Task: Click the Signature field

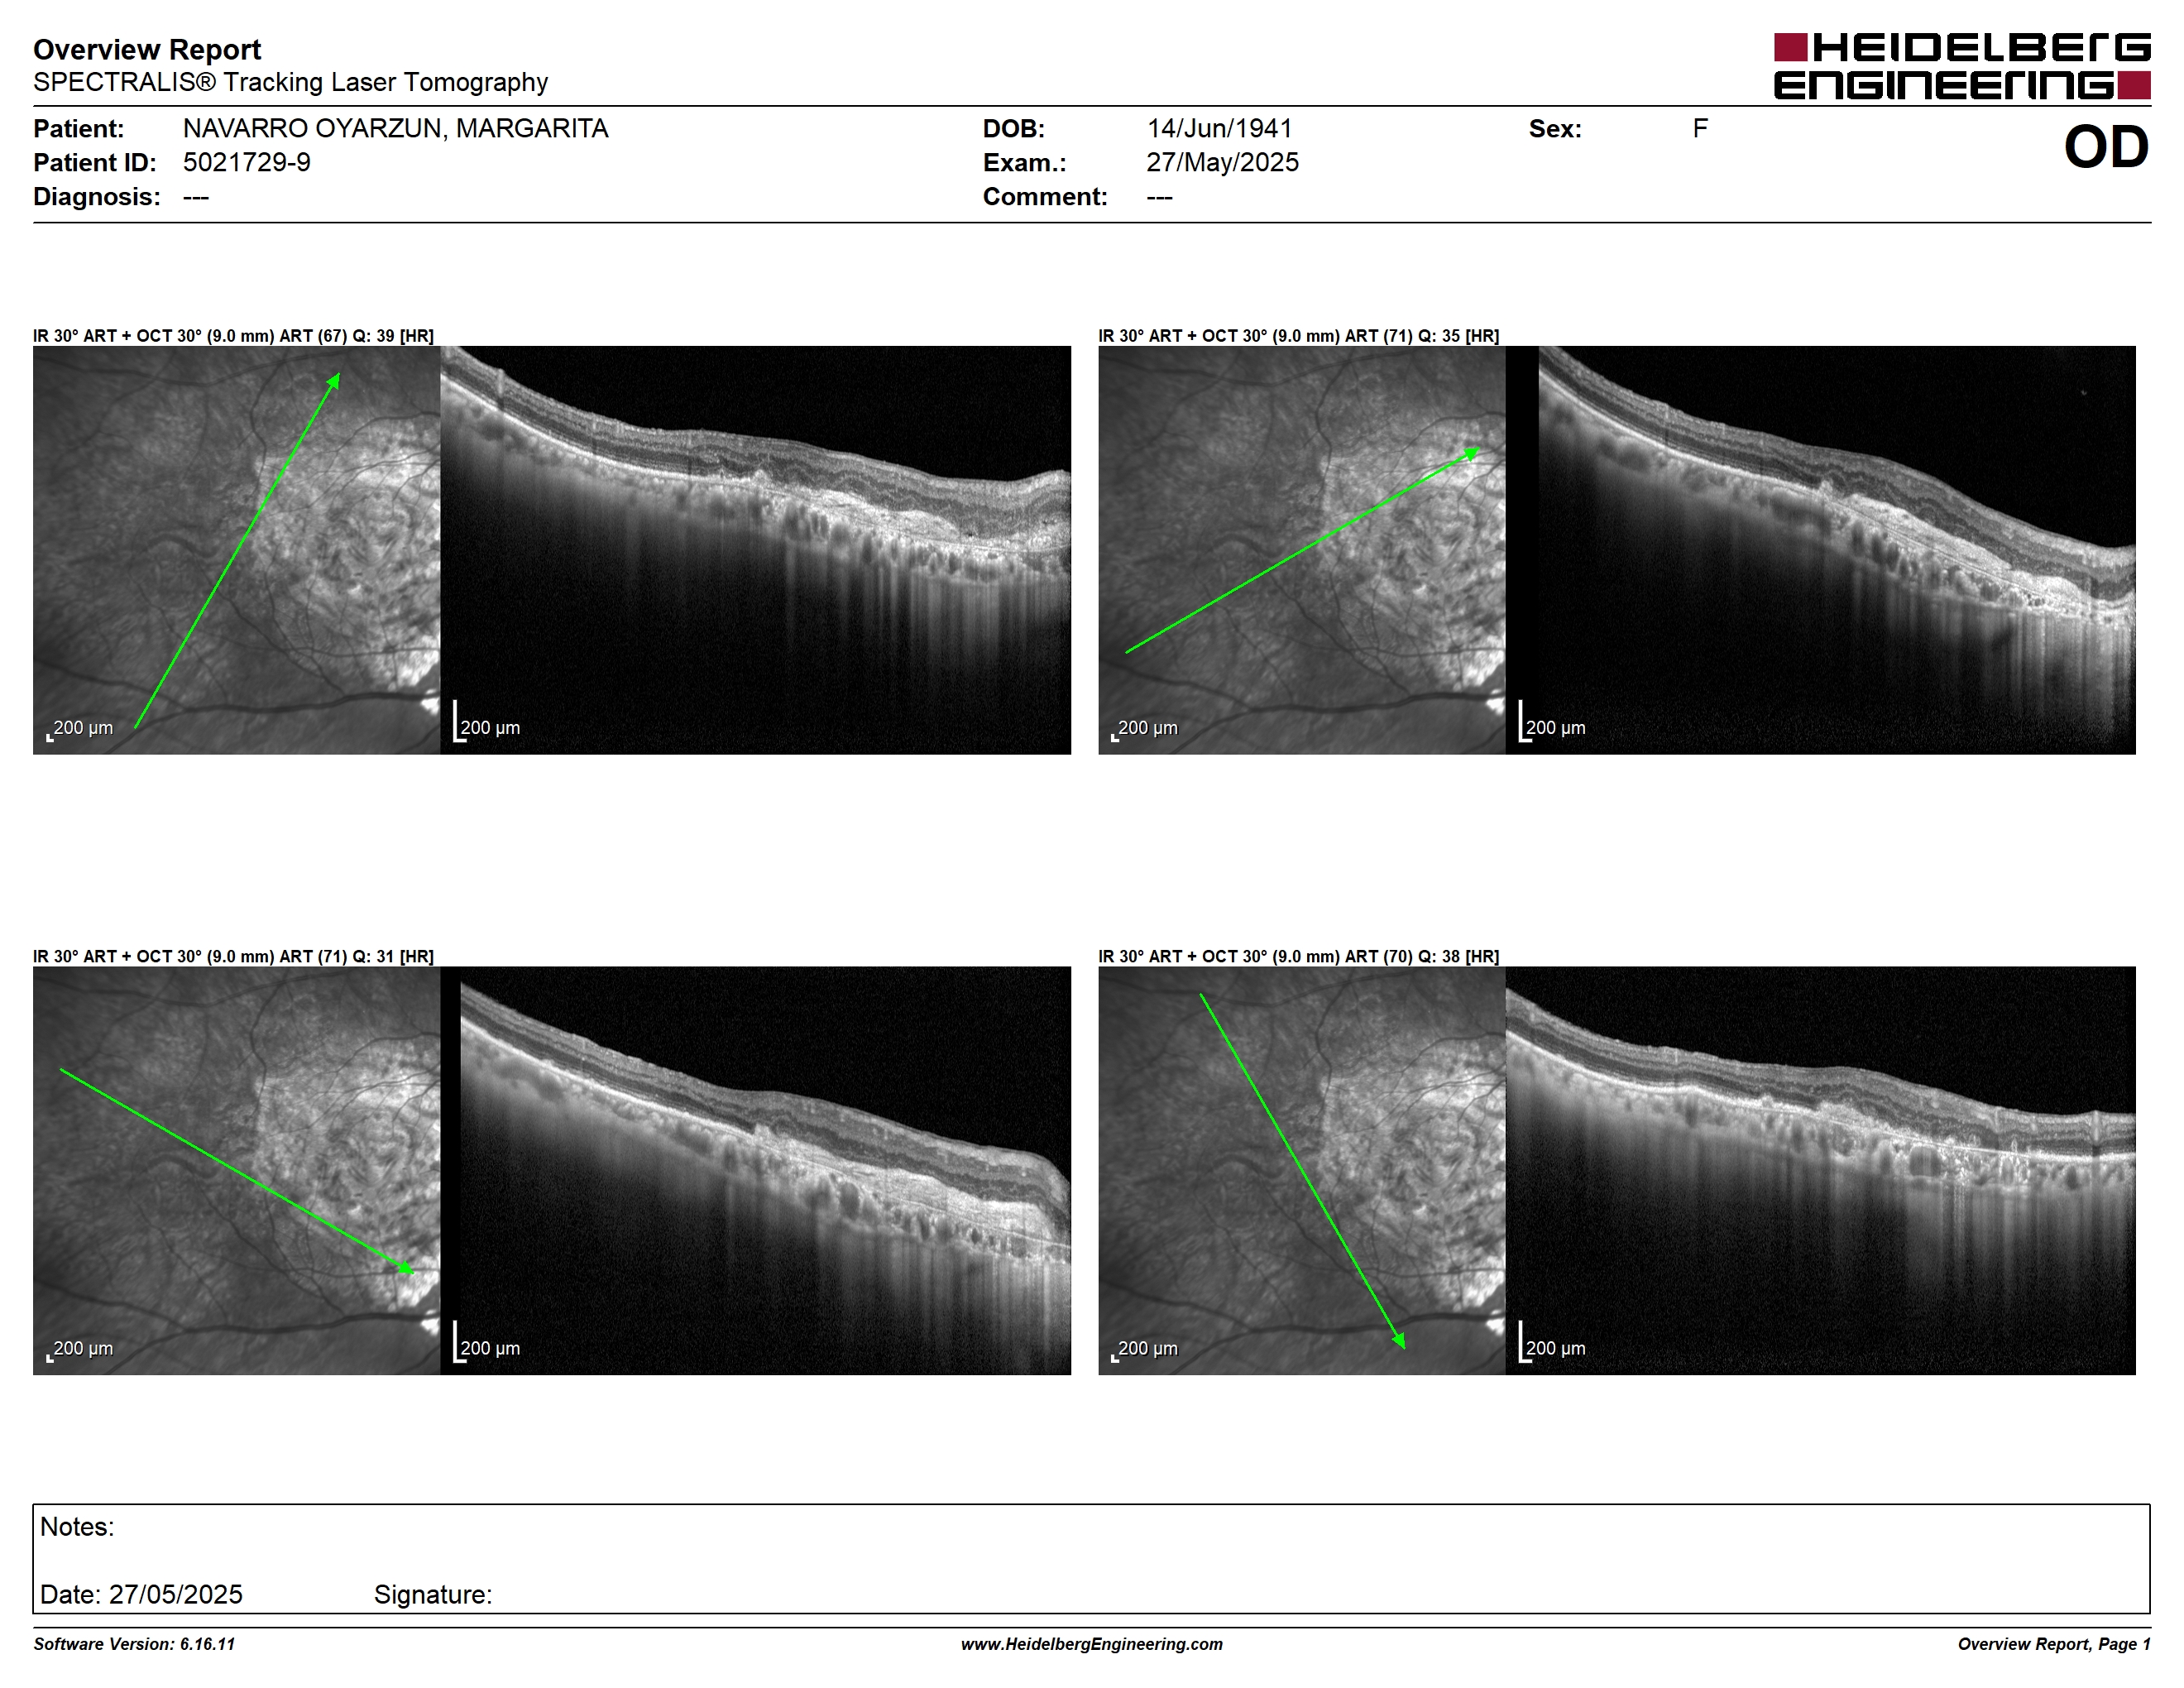Action: (x=433, y=1594)
